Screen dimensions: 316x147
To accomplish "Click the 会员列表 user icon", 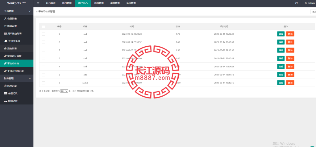I will (6, 18).
